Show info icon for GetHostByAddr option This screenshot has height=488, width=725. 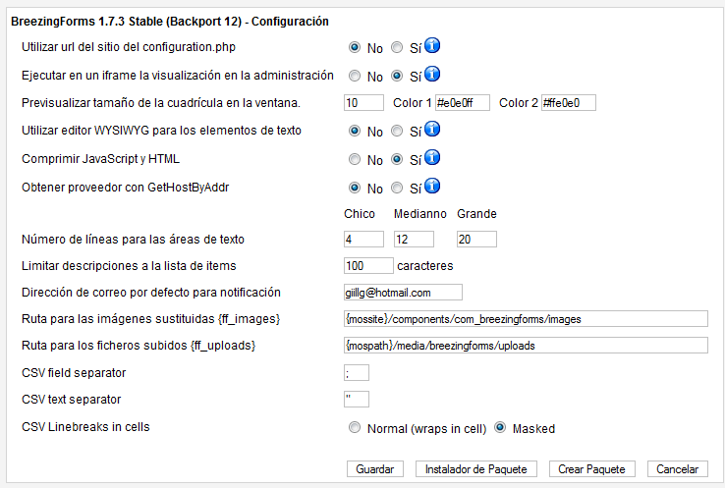432,186
